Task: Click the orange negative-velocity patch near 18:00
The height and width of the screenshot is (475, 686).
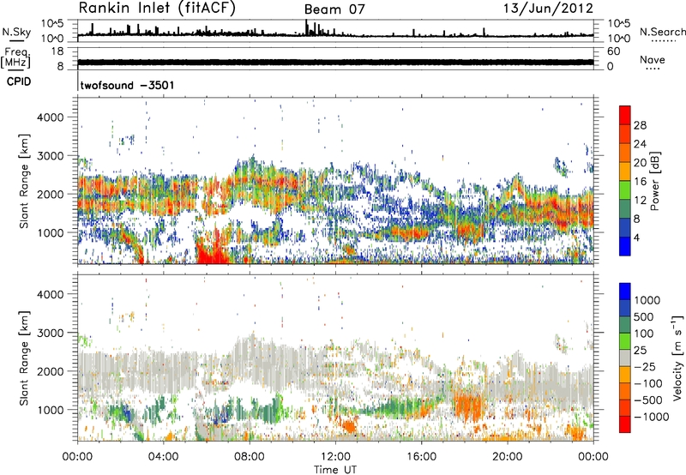Action: 469,405
